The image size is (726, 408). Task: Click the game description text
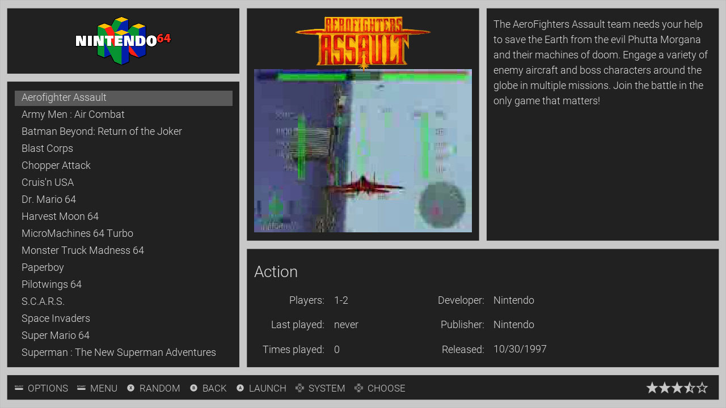coord(601,62)
